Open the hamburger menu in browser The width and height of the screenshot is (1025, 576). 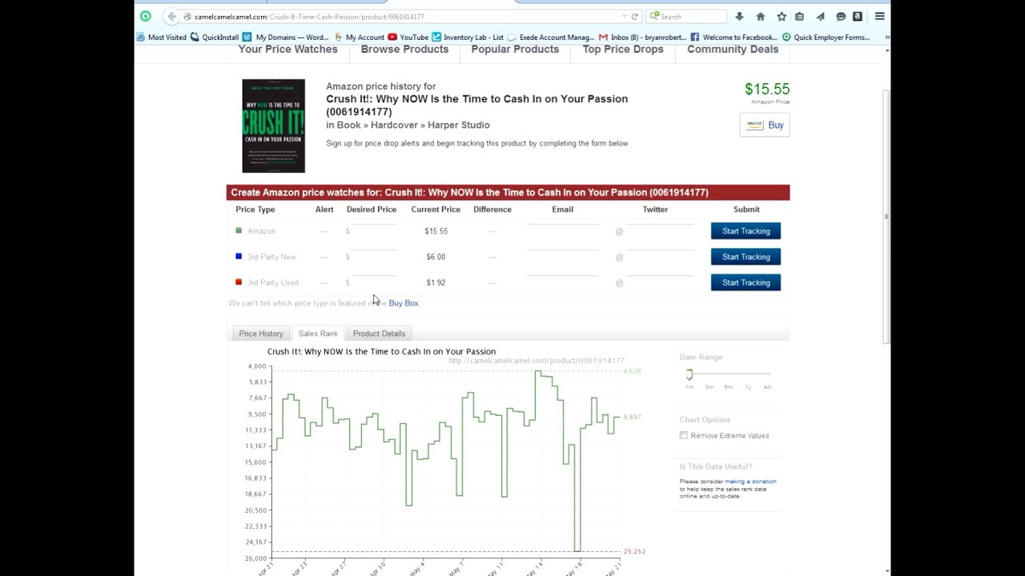point(879,16)
